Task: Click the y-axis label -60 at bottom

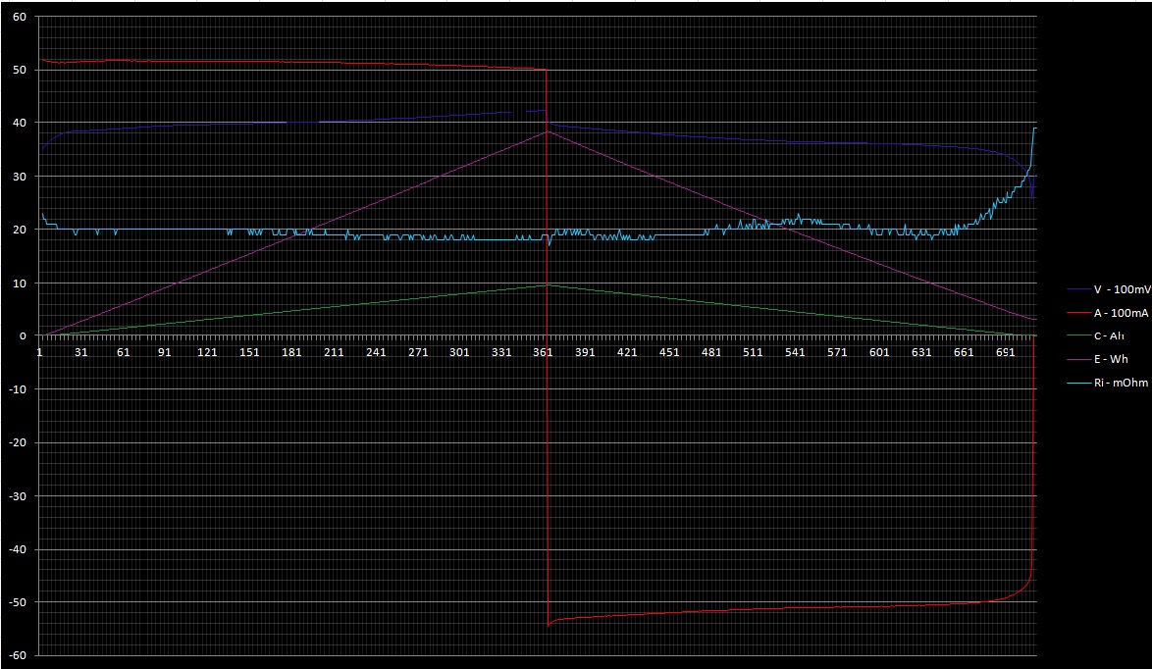Action: click(x=19, y=655)
